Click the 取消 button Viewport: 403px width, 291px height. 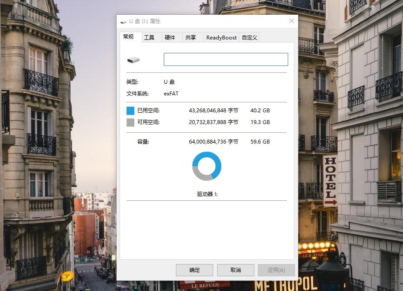click(x=235, y=270)
